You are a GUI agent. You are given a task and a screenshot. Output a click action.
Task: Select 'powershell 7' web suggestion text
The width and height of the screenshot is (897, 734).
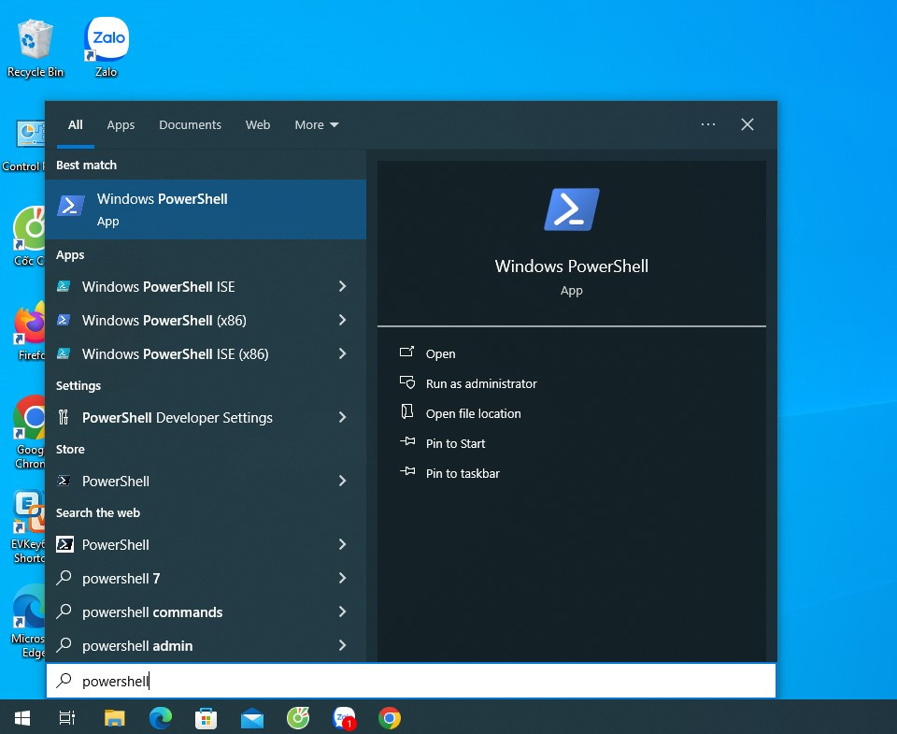click(121, 579)
